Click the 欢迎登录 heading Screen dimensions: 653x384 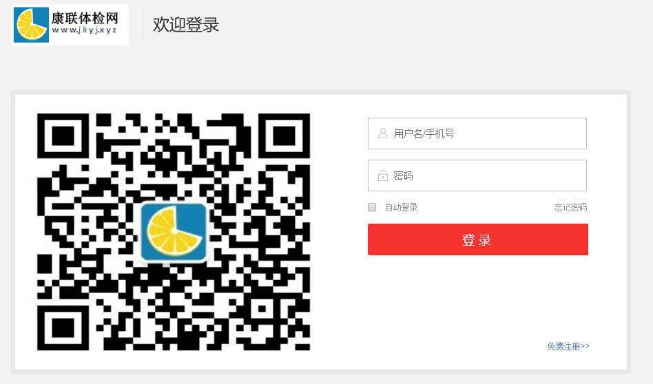pyautogui.click(x=186, y=25)
